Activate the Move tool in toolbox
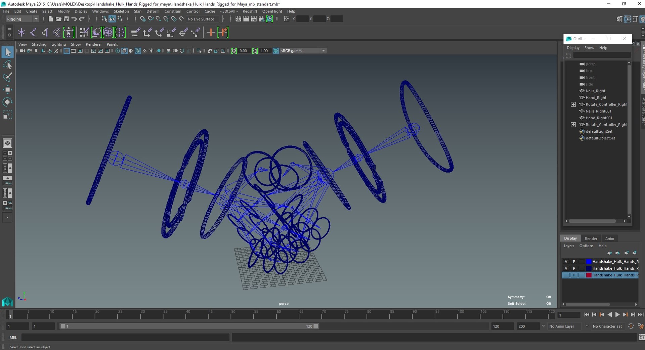Screen dimensions: 645x350 (x=7, y=89)
